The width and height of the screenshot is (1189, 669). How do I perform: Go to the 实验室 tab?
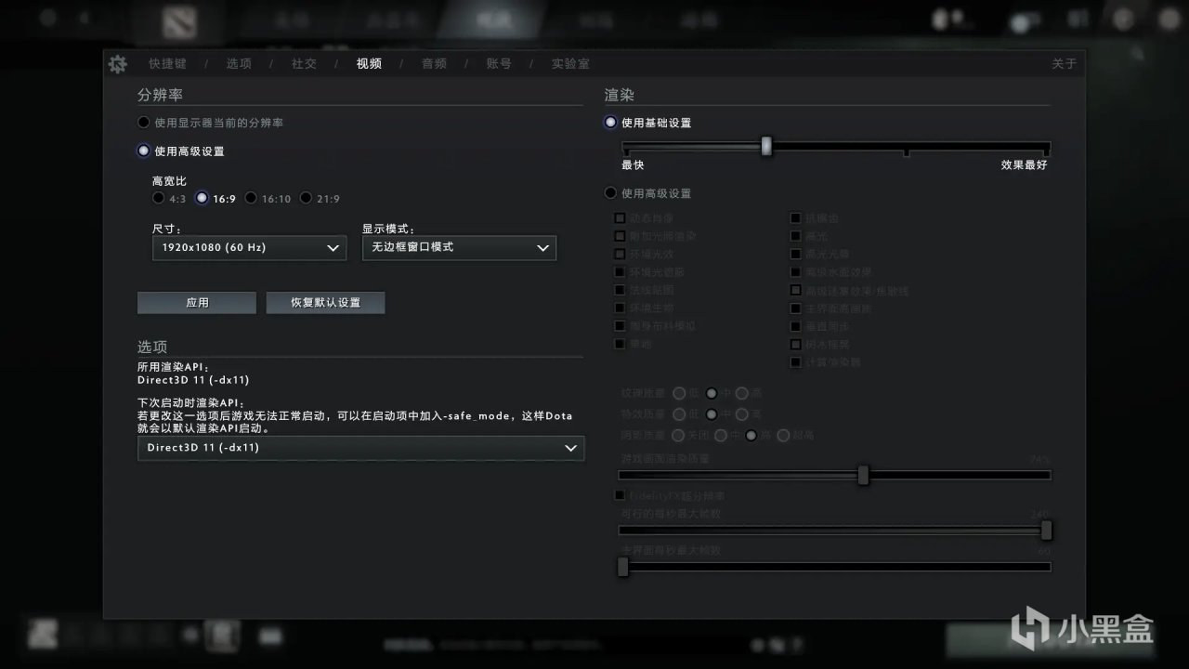point(570,64)
